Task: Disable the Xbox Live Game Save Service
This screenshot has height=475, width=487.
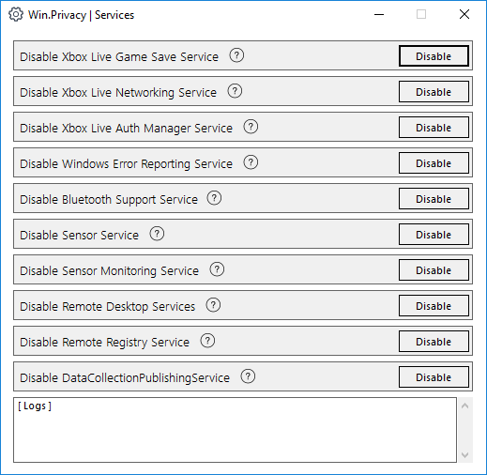Action: pyautogui.click(x=434, y=56)
